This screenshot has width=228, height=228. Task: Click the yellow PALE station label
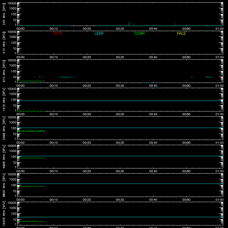[181, 33]
